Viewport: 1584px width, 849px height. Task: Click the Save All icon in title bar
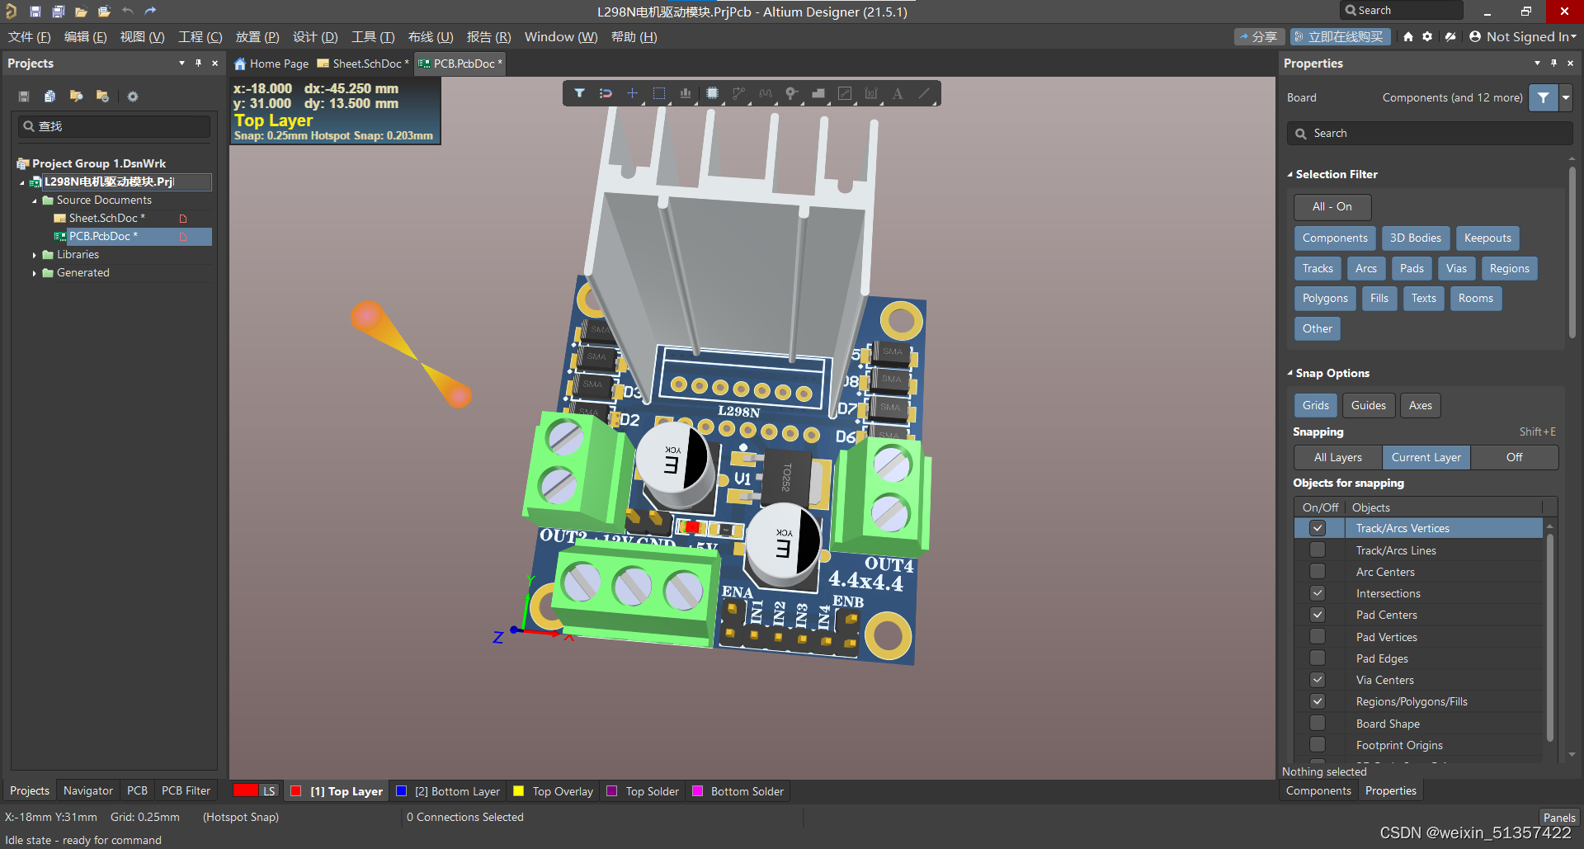coord(59,12)
